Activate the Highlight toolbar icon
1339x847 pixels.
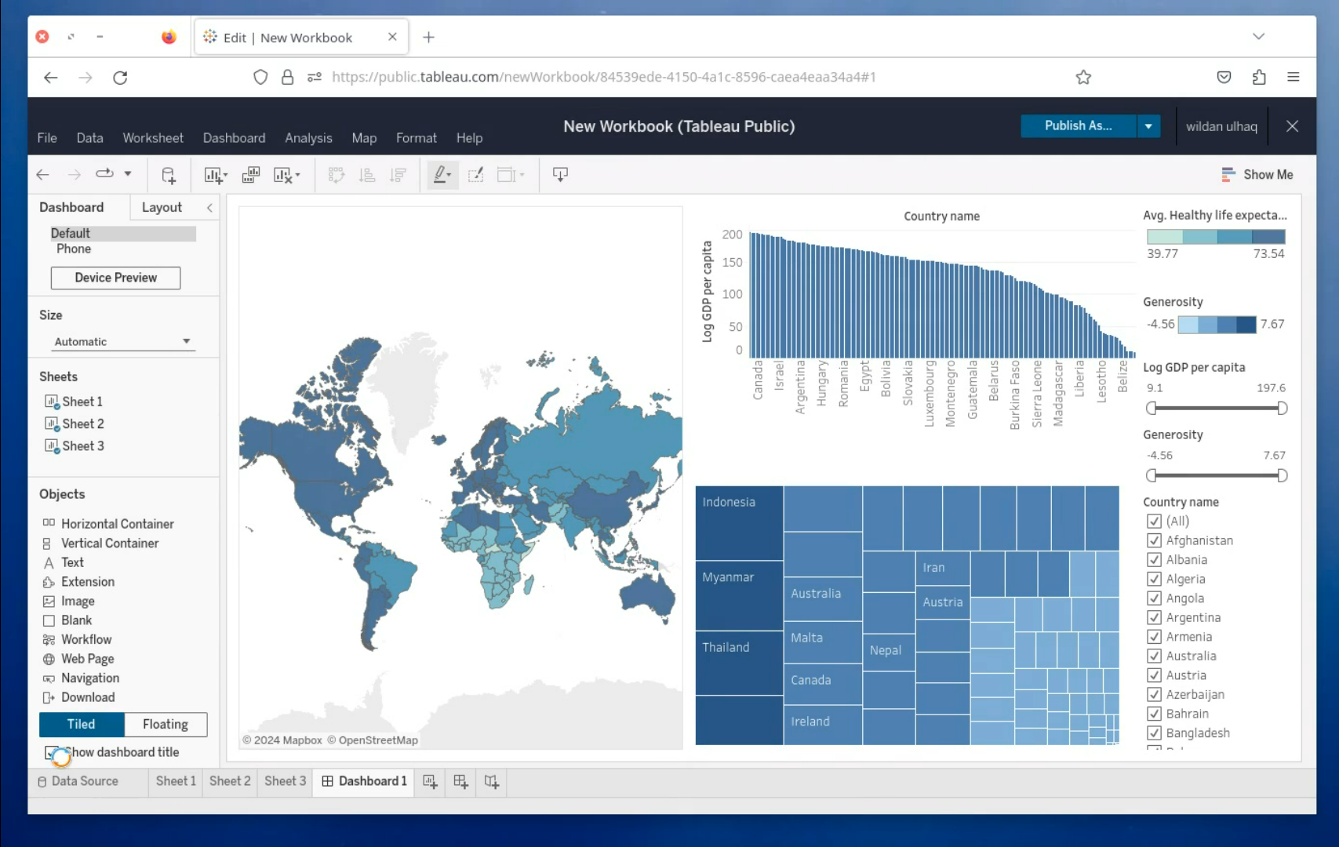pos(440,174)
